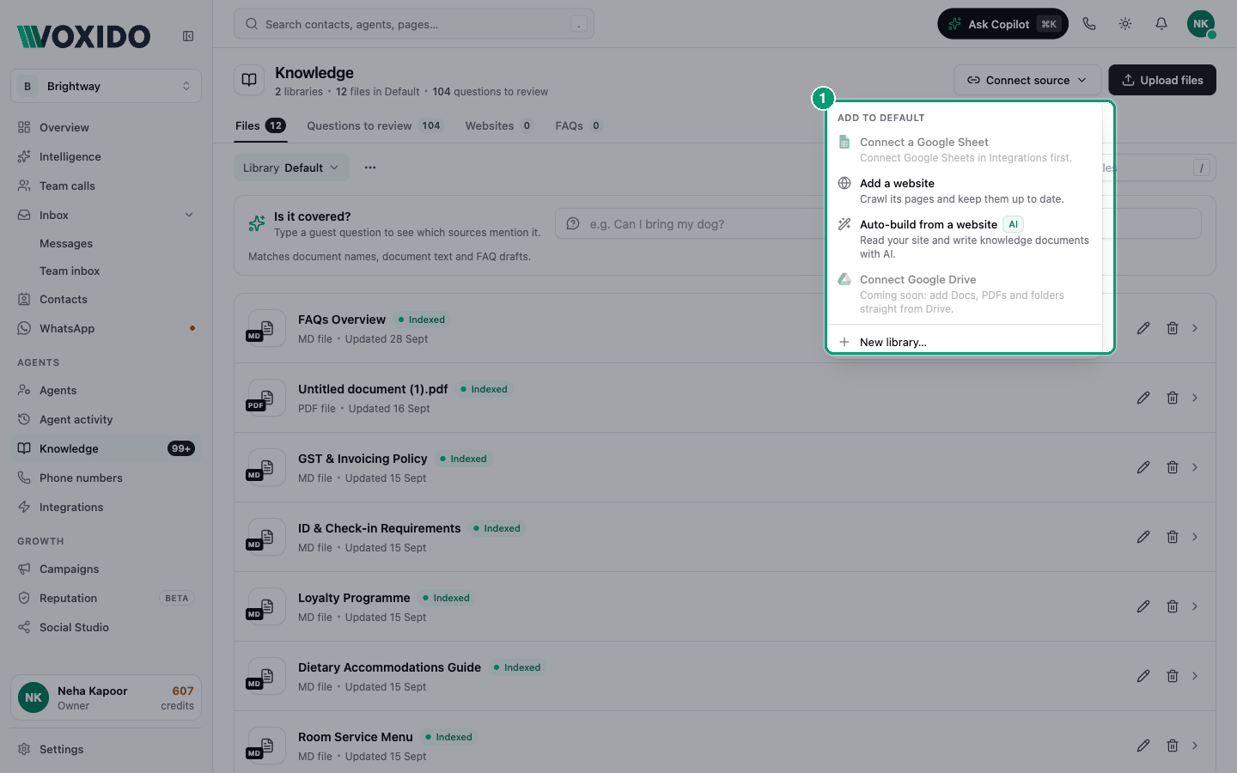Delete the Loyalty Programme file
The image size is (1237, 773).
1173,606
